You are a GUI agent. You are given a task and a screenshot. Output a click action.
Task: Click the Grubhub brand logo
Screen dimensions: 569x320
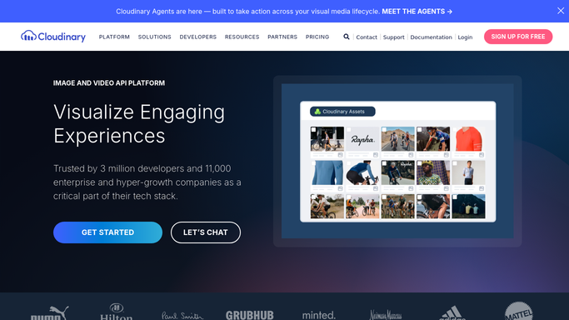tap(250, 315)
